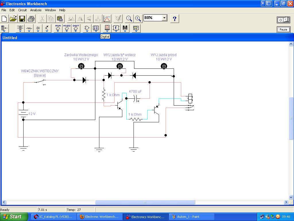Open the Analog ICs bin
Image resolution: width=294 pixels, height=221 pixels.
58,28
